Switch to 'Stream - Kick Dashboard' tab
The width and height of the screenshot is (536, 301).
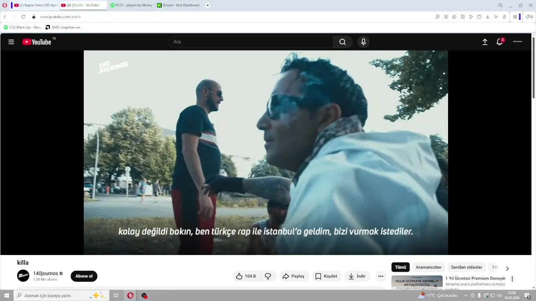179,5
